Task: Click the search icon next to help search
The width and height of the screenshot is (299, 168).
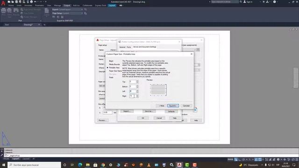Action: tap(241, 2)
